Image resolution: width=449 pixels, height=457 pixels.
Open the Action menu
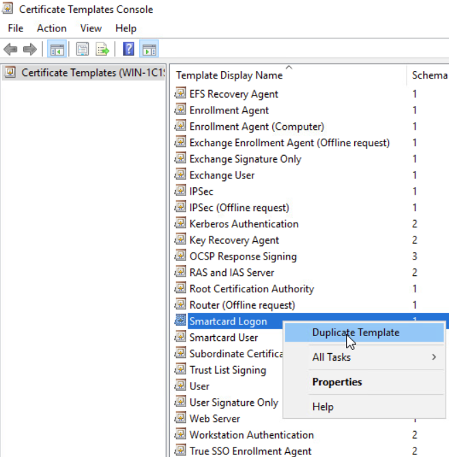pyautogui.click(x=52, y=28)
